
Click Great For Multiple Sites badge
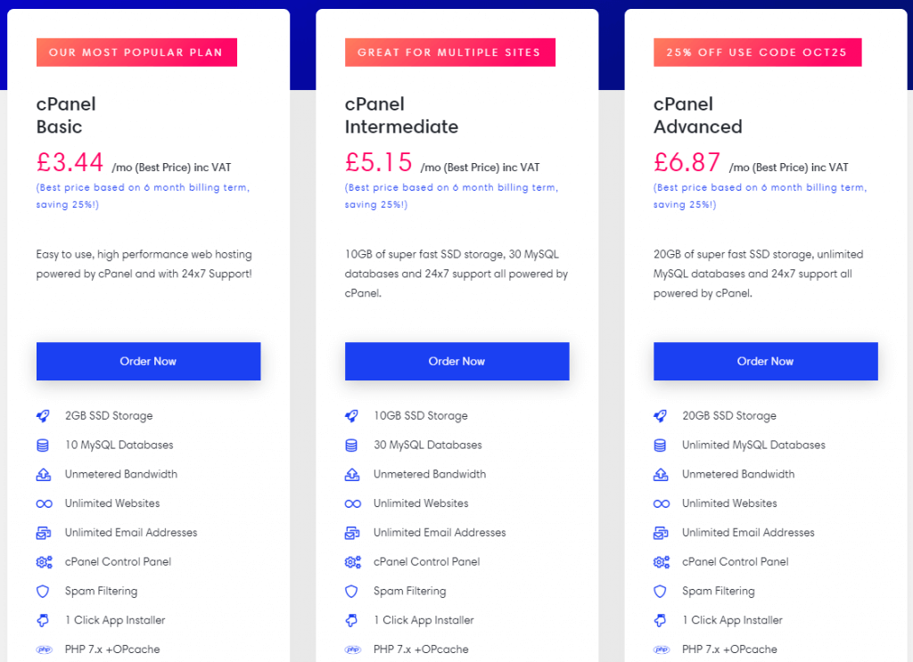[x=450, y=53]
